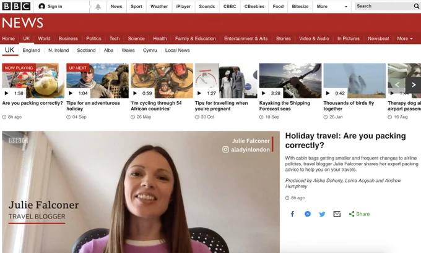Select the World news section

[x=44, y=38]
